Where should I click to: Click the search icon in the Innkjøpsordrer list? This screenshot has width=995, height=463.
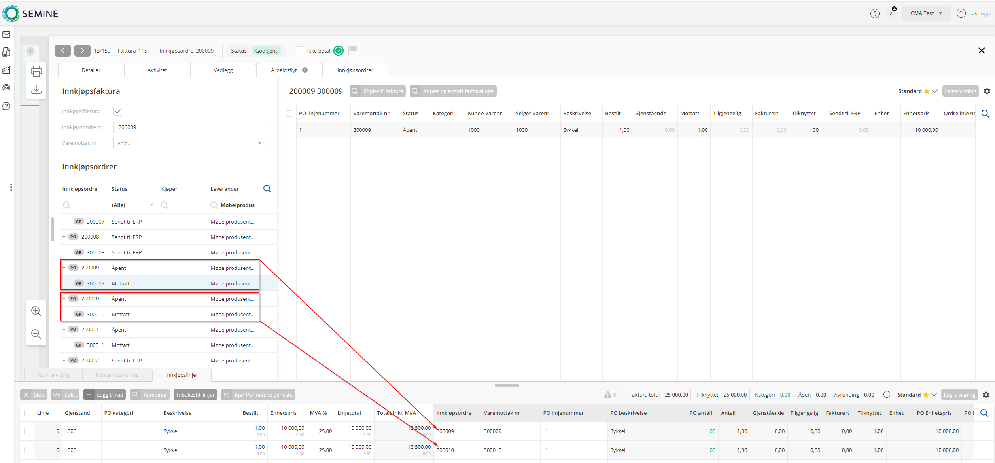pyautogui.click(x=267, y=189)
